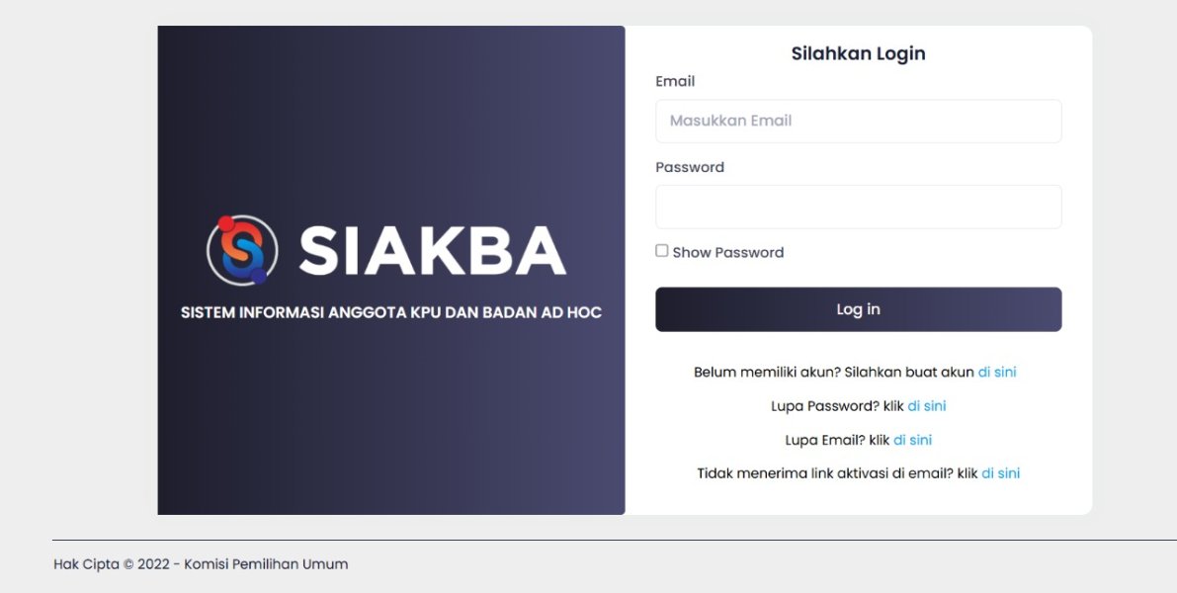Focus the 'Masukkan Email' input field

(858, 121)
